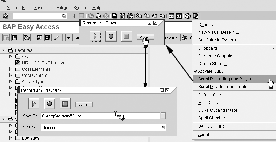The image size is (276, 142).
Task: Click the Help question mark icon
Action: pyautogui.click(x=188, y=16)
